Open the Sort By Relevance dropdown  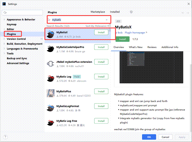(x=97, y=26)
